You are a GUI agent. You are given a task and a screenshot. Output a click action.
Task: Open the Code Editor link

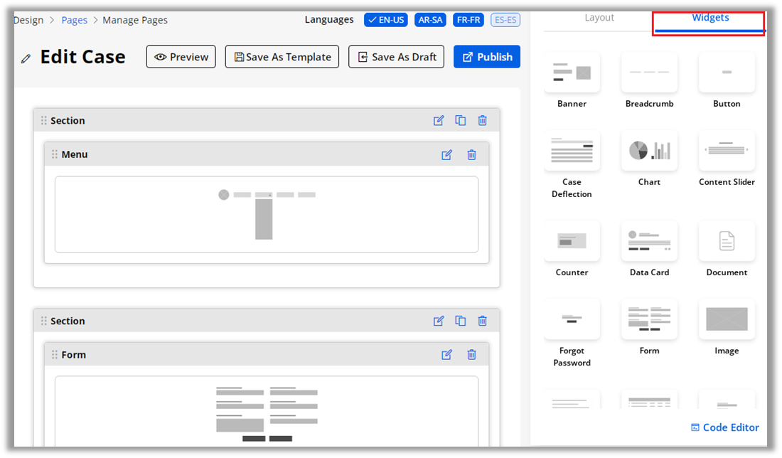pos(724,427)
